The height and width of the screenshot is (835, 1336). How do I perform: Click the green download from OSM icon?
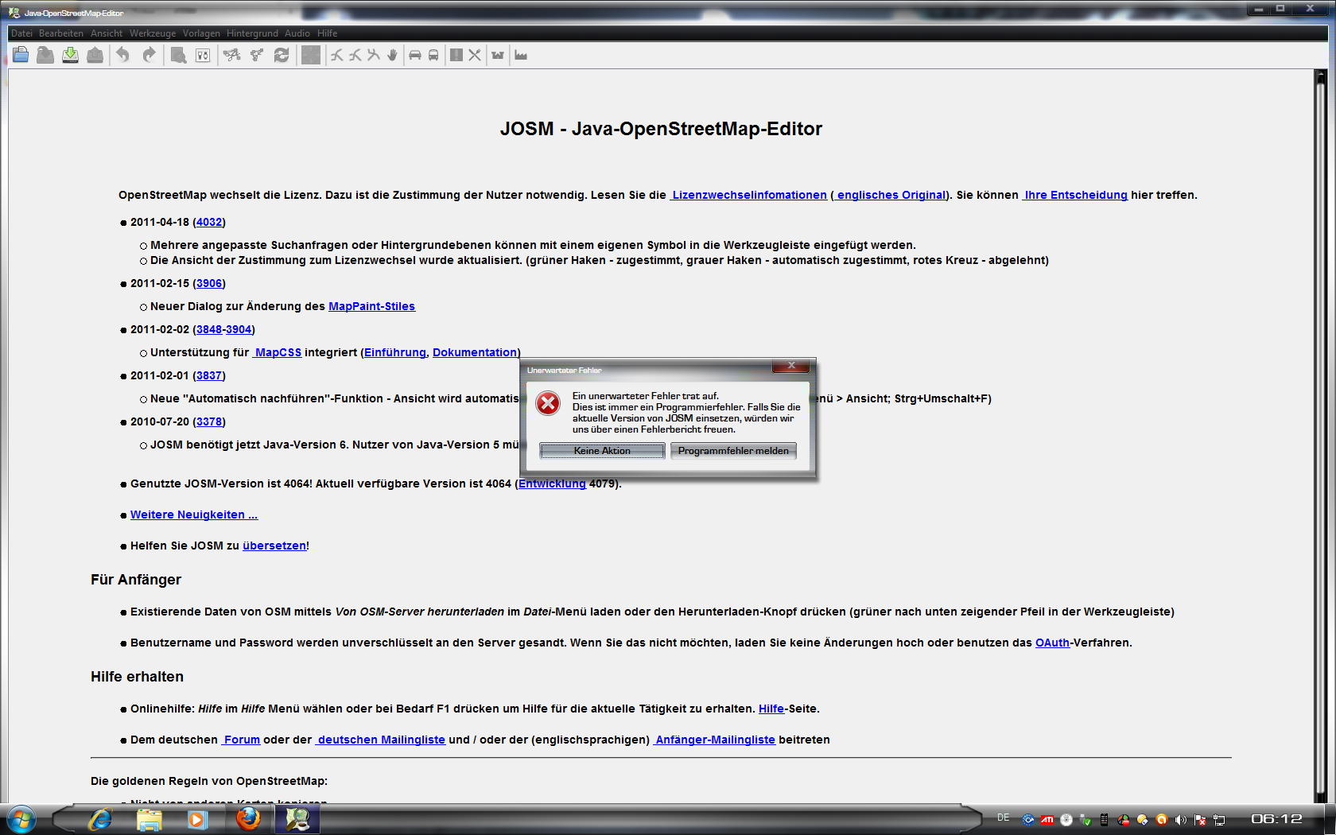point(70,55)
